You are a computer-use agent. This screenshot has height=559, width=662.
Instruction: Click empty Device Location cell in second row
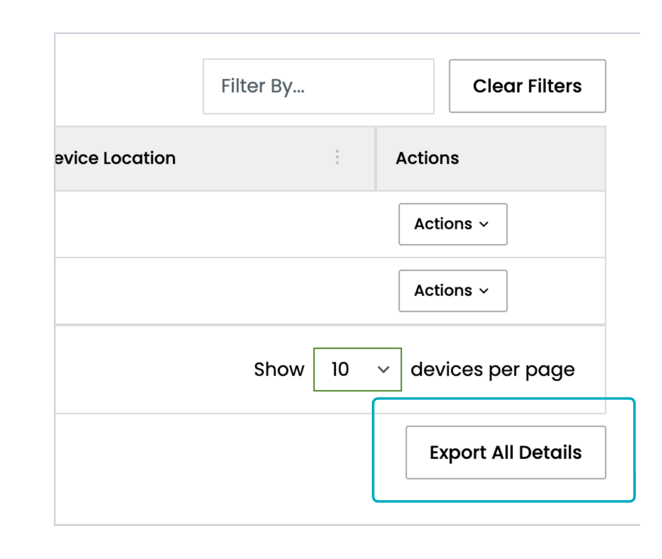click(x=215, y=291)
